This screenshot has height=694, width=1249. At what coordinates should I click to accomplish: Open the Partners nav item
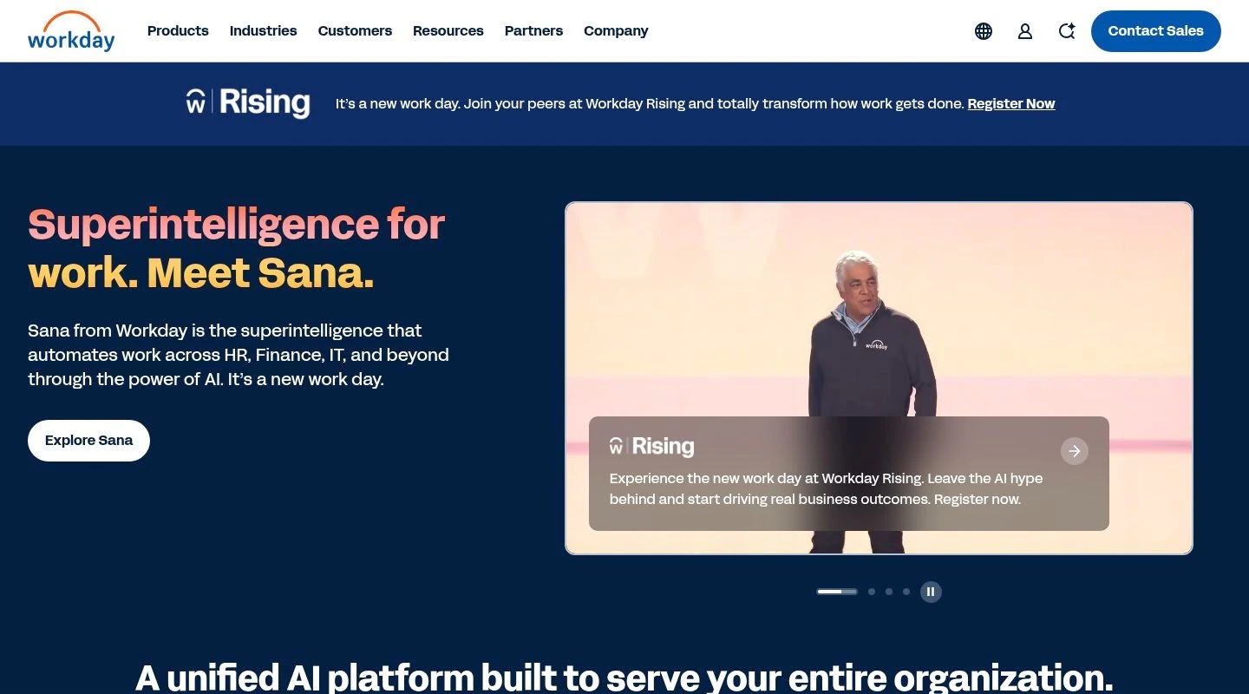click(533, 31)
